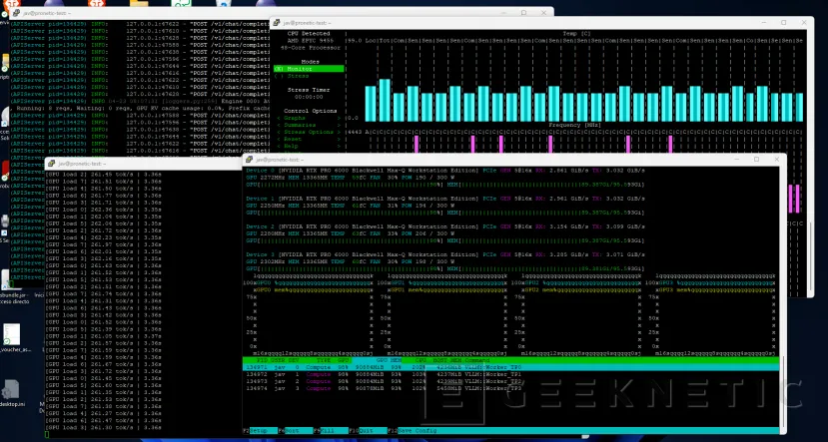Open Summaries control option in s-tui

click(x=309, y=125)
